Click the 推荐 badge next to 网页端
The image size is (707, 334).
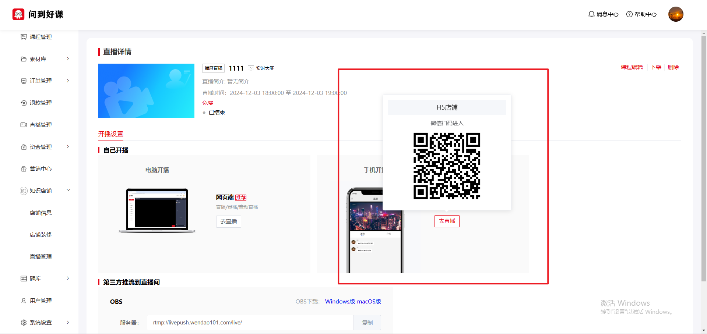(x=241, y=198)
